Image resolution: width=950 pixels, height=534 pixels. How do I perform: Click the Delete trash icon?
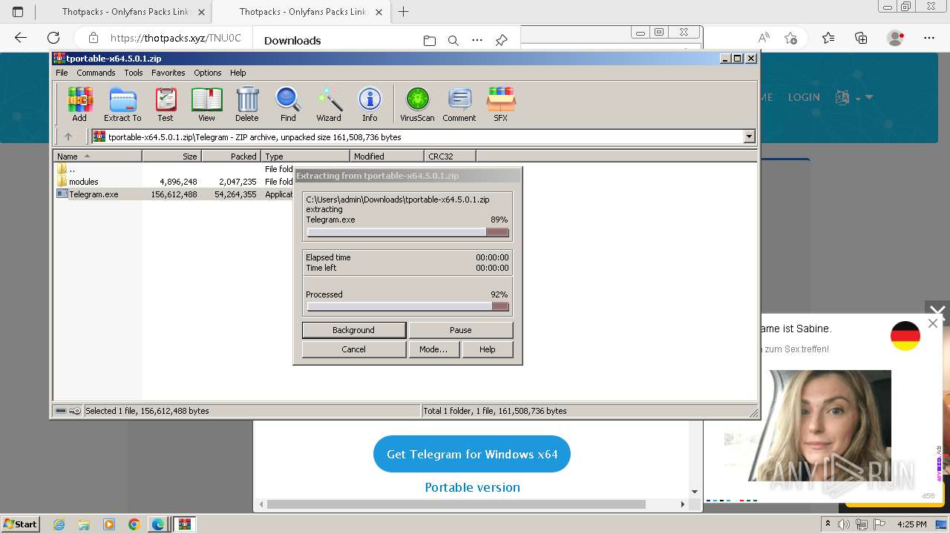click(x=247, y=104)
